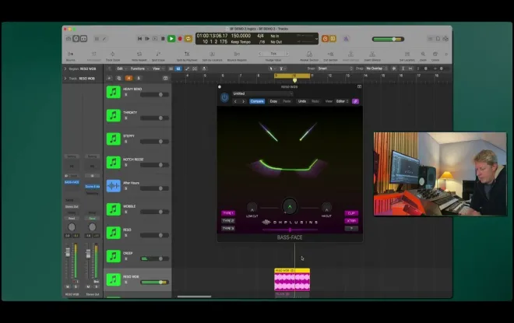Toggle the yellow Cycle button
514x323 pixels.
coord(188,39)
